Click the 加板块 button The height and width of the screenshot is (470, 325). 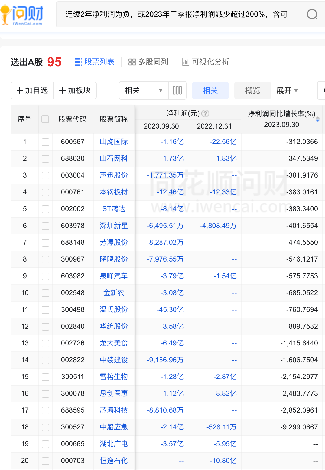(x=75, y=90)
